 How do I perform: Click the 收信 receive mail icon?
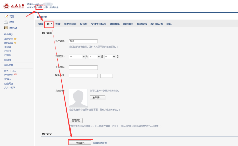pyautogui.click(x=6, y=22)
